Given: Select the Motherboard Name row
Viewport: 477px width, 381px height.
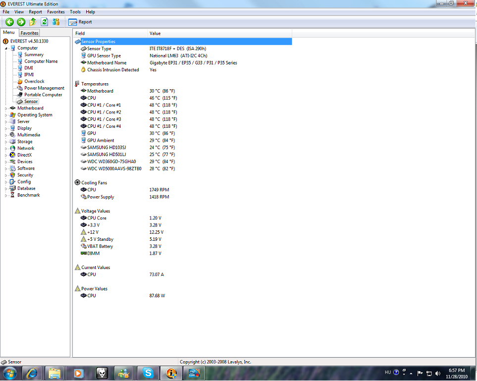Looking at the screenshot, I should [182, 63].
